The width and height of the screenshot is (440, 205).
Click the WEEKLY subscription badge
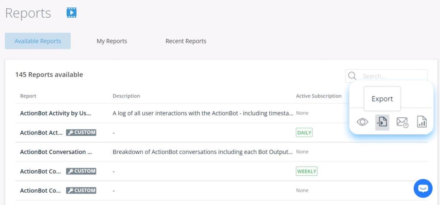tap(306, 171)
